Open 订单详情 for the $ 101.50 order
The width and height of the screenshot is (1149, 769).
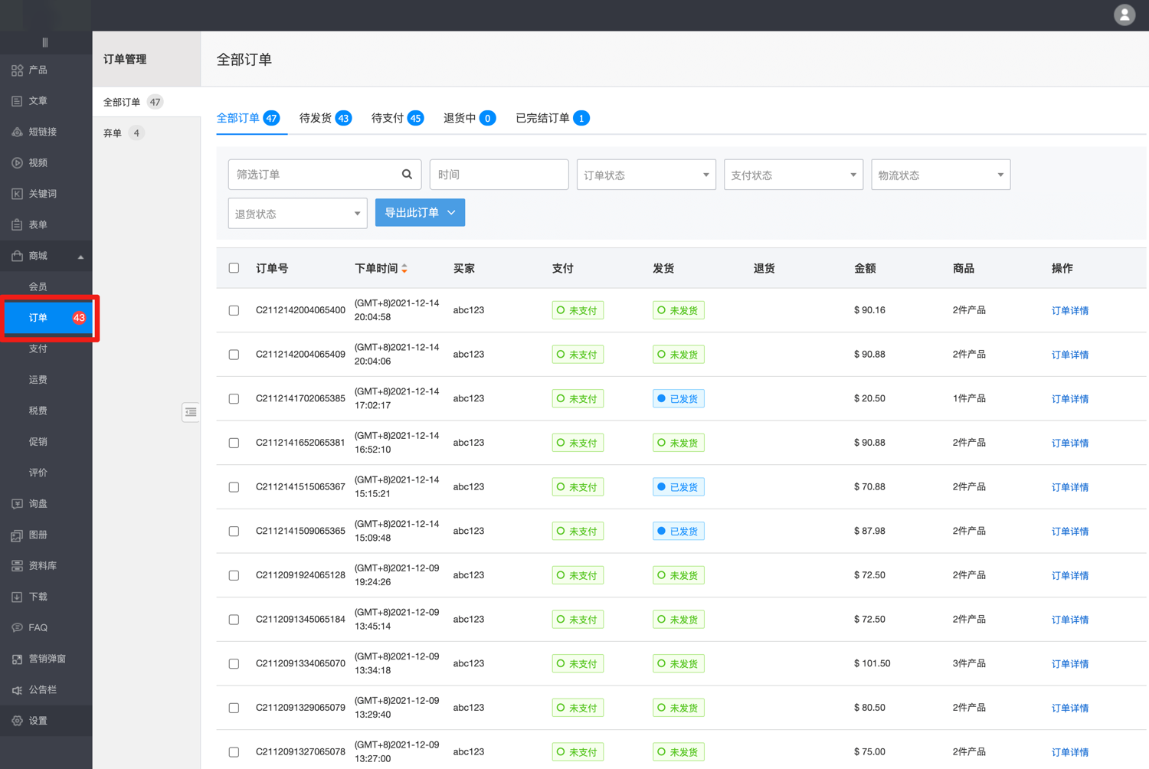1069,664
